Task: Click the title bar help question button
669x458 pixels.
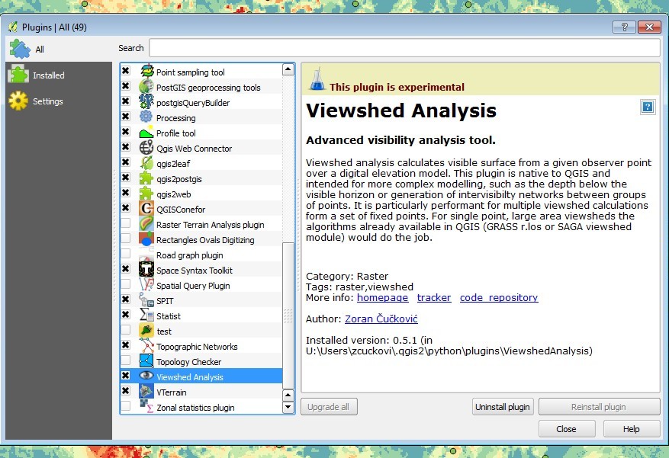Action: click(624, 27)
